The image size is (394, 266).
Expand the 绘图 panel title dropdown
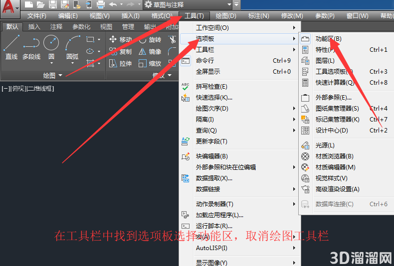click(52, 75)
